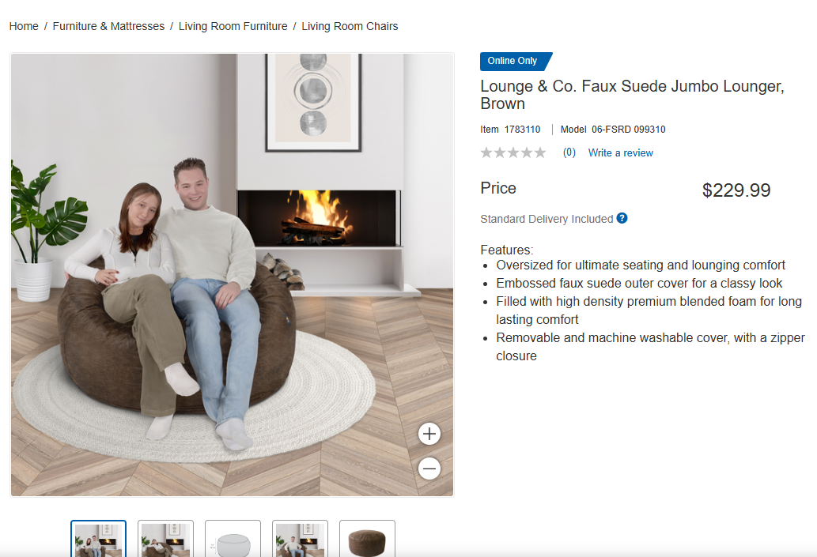Open Furniture & Mattresses breadcrumb
This screenshot has width=817, height=557.
[x=108, y=26]
